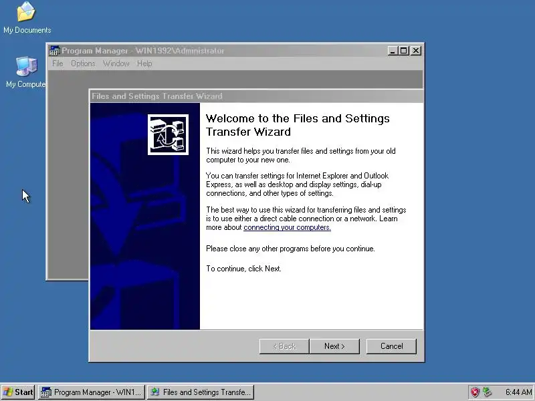Image resolution: width=535 pixels, height=401 pixels.
Task: Click Next to continue the wizard
Action: point(334,346)
